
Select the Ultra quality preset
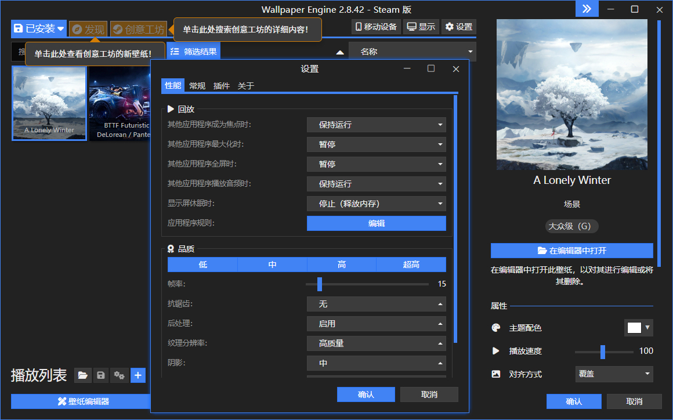(411, 265)
